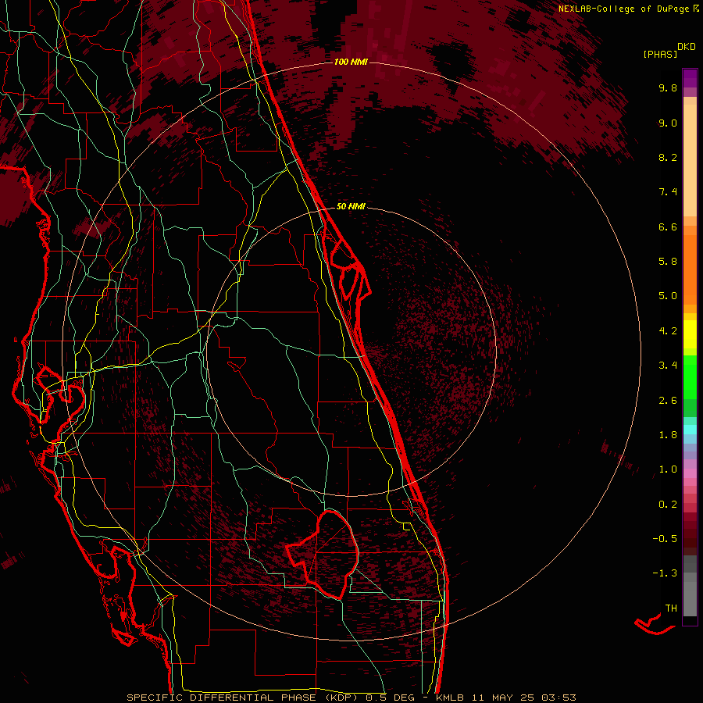Click the 1.0 scale value

[668, 469]
